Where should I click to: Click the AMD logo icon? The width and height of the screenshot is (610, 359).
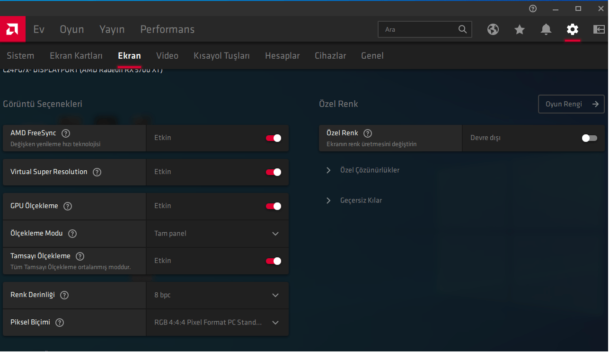[x=13, y=29]
